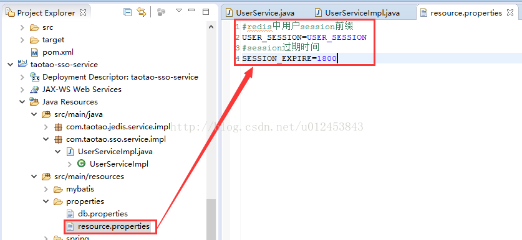The width and height of the screenshot is (522, 240).
Task: Click the properties folder icon
Action: point(58,201)
